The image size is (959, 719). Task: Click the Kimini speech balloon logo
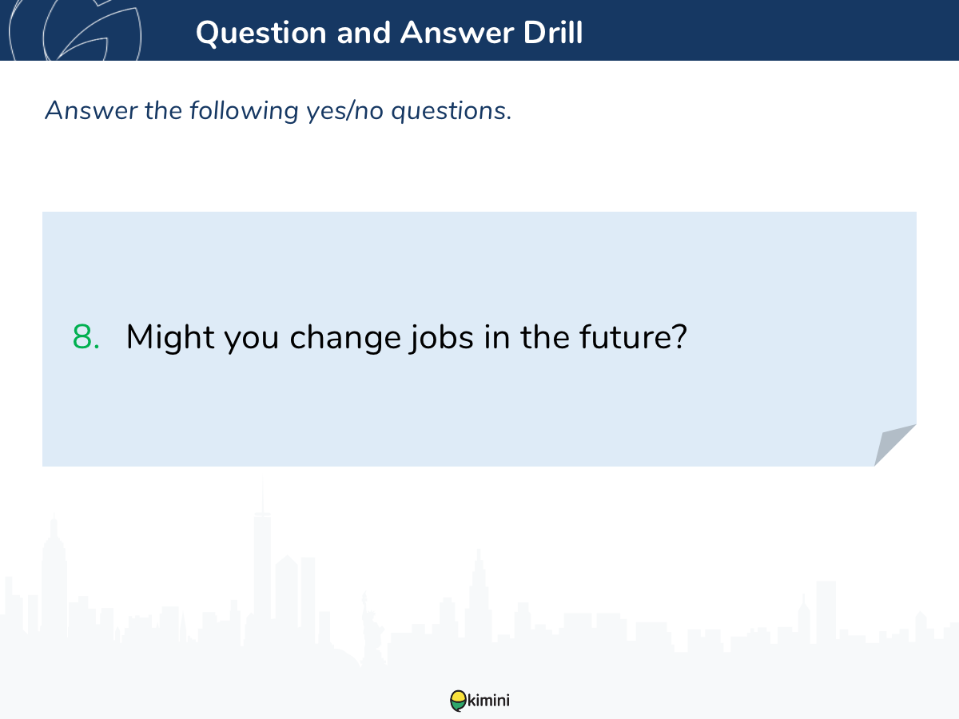click(x=457, y=701)
